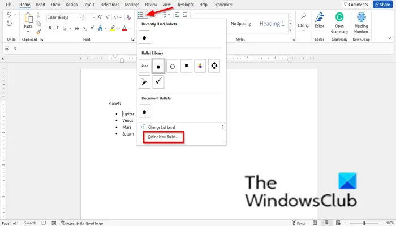Open the File tab

pyautogui.click(x=8, y=5)
